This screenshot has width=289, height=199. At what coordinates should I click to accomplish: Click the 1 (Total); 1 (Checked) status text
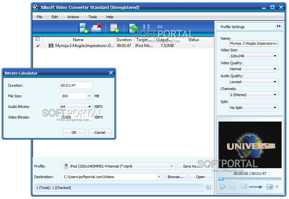coord(54,187)
